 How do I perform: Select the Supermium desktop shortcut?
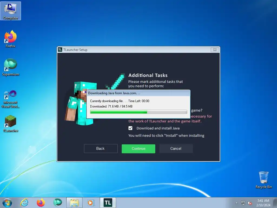[x=11, y=67]
